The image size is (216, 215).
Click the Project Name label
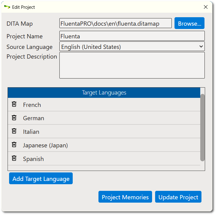[x=25, y=36]
